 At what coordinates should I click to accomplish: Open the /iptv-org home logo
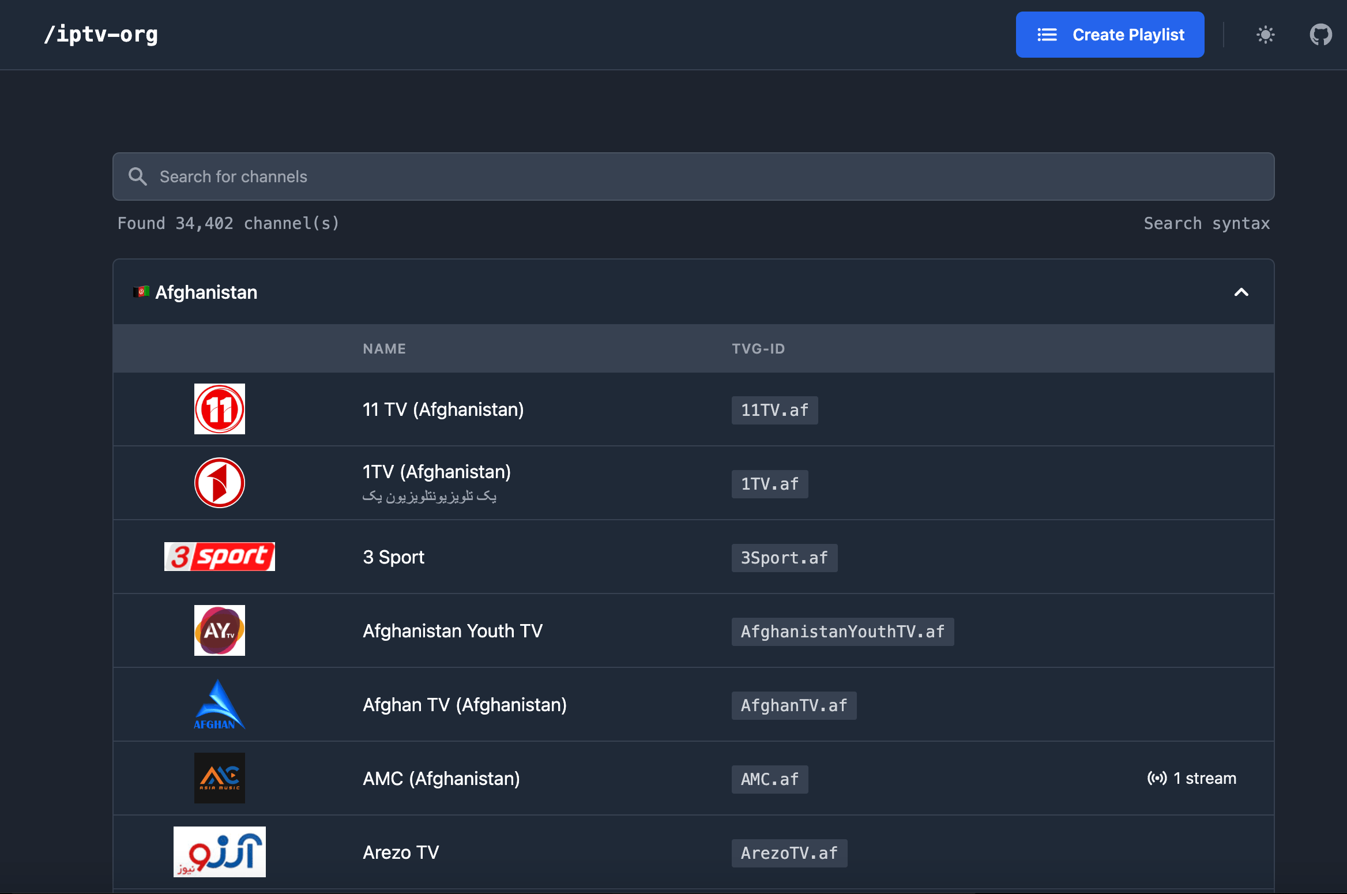point(101,35)
